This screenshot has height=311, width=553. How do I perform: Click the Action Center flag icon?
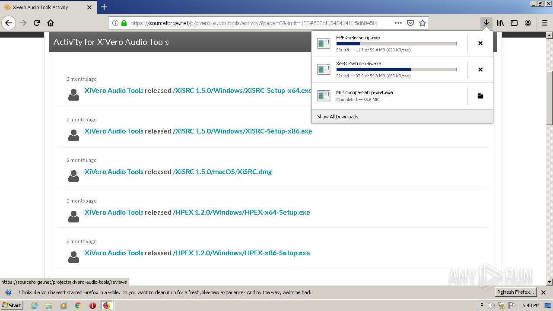click(x=512, y=305)
